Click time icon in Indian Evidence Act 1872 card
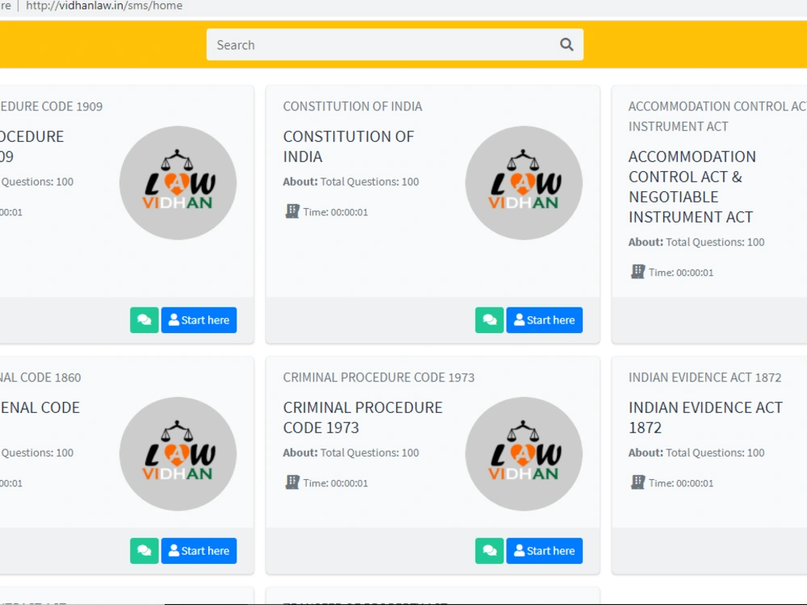The width and height of the screenshot is (807, 605). point(638,482)
